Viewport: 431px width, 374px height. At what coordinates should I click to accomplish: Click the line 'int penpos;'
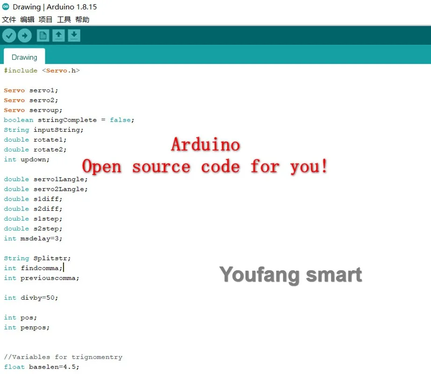tap(27, 328)
